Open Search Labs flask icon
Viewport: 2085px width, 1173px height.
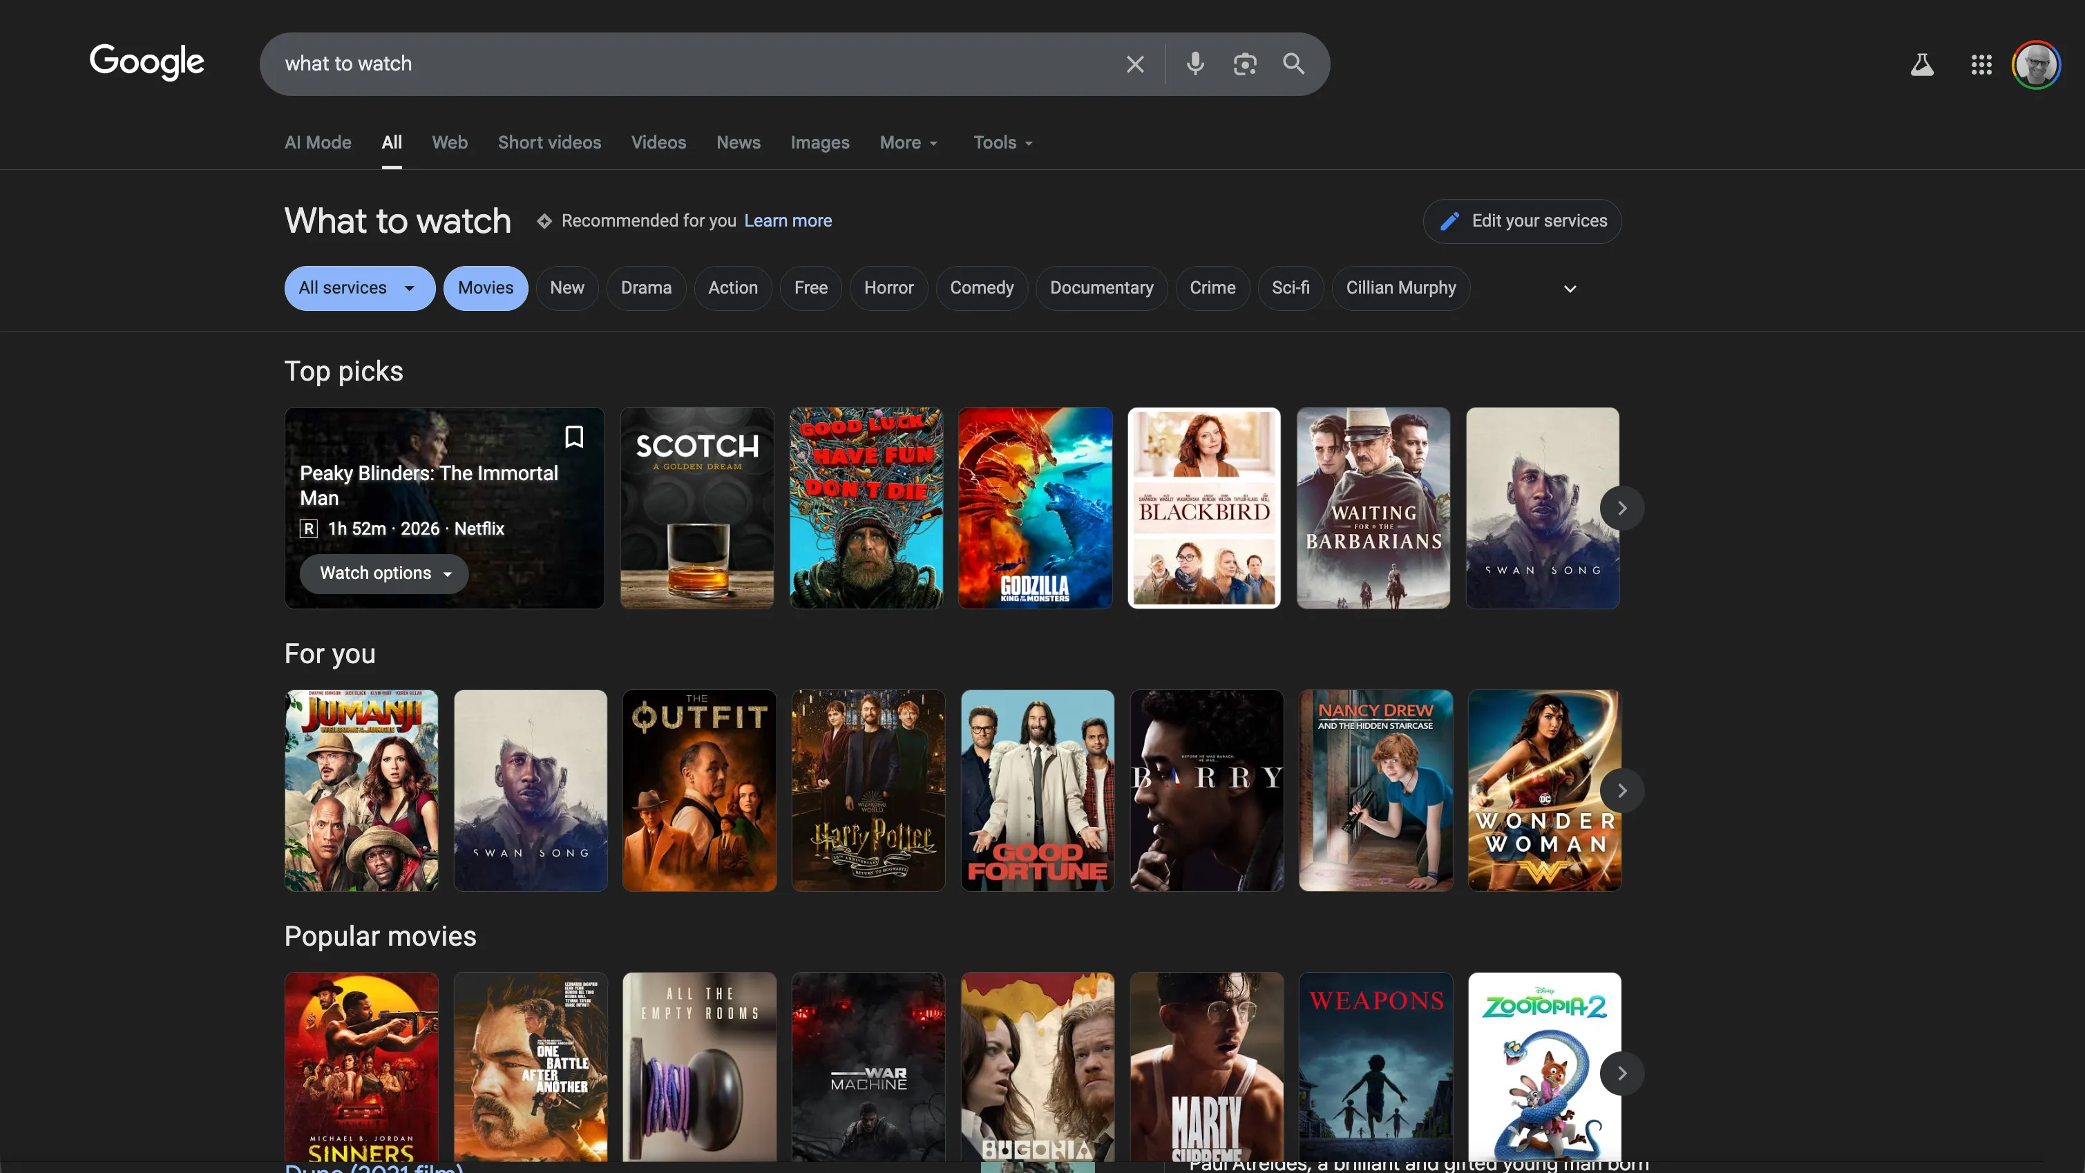[1921, 65]
